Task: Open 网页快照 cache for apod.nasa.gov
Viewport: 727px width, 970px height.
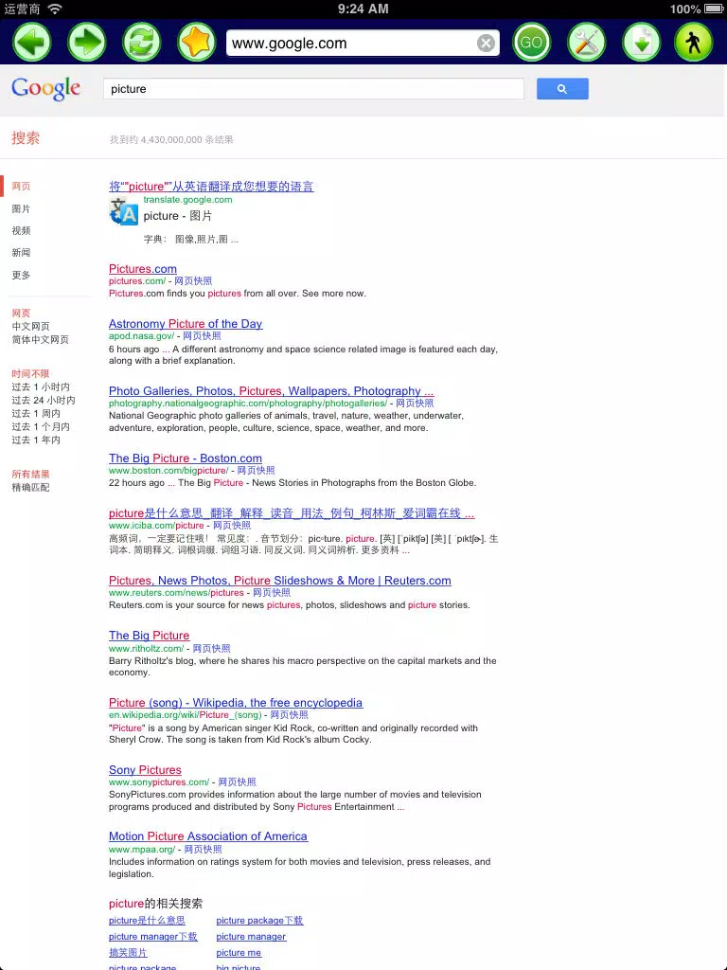Action: coord(202,336)
